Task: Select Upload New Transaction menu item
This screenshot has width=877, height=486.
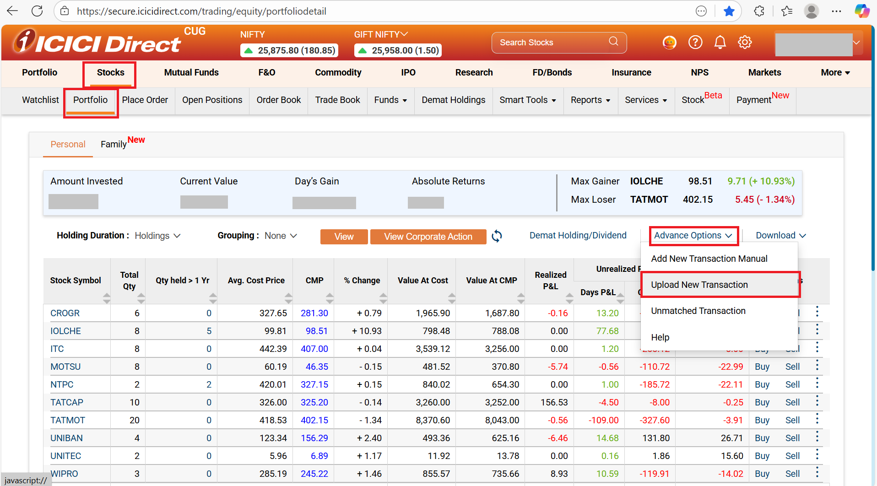Action: [x=699, y=285]
